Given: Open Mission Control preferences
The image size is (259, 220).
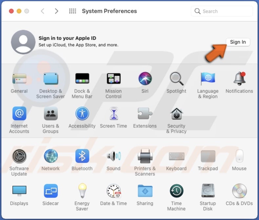Looking at the screenshot, I should click(113, 78).
